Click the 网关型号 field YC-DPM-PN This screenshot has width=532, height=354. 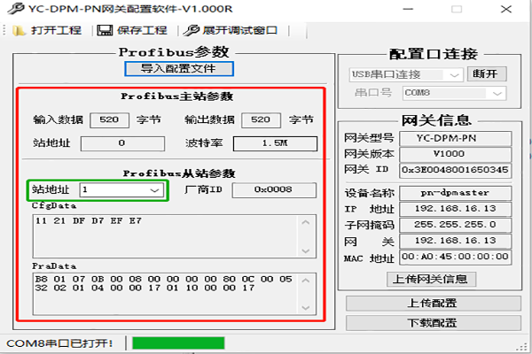coord(456,138)
